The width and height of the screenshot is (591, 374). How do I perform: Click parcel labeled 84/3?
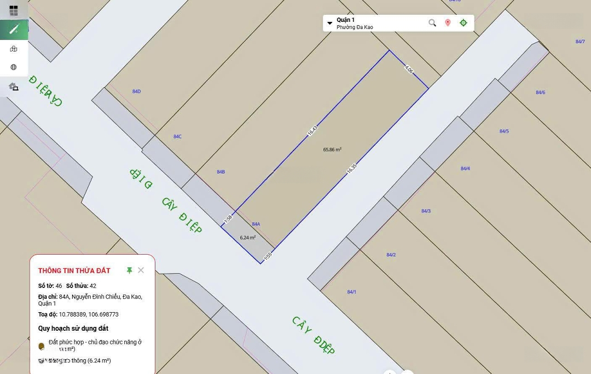[x=426, y=211]
